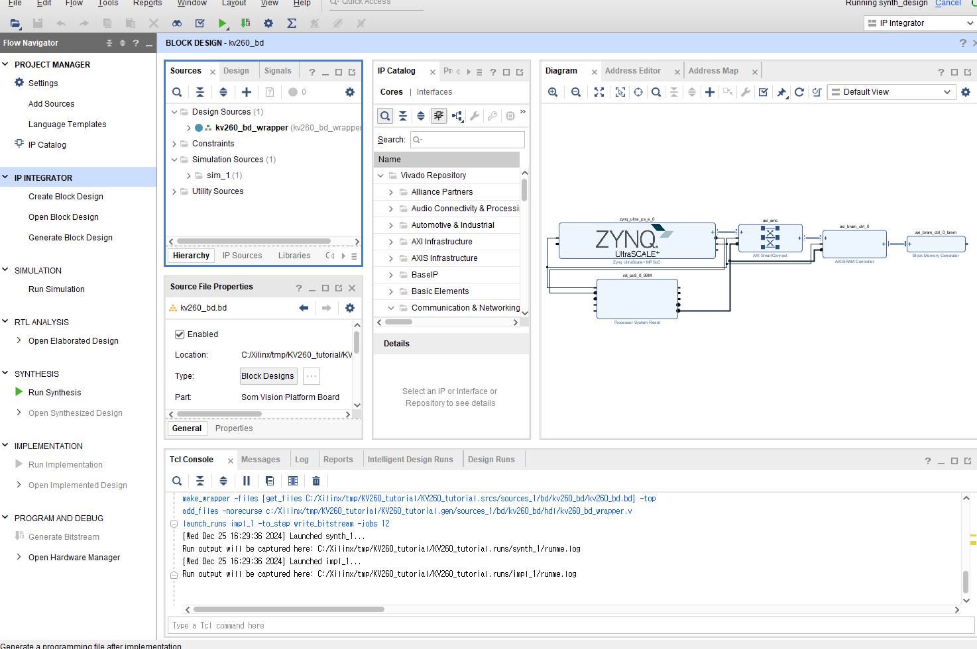Switch to Address Editor tab
This screenshot has width=977, height=649.
(x=632, y=71)
